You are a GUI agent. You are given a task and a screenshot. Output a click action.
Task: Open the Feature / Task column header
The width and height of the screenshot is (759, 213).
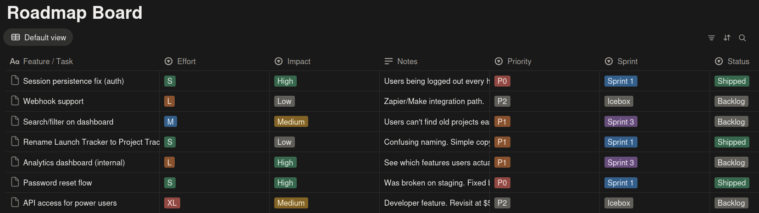41,61
